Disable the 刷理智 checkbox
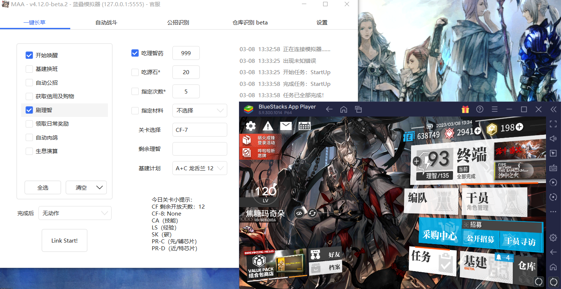561x289 pixels. click(x=29, y=110)
